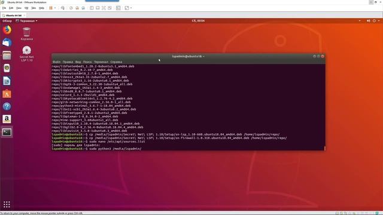Open the terminal Справка menu
Viewport: 383px width, 215px height.
(116, 62)
